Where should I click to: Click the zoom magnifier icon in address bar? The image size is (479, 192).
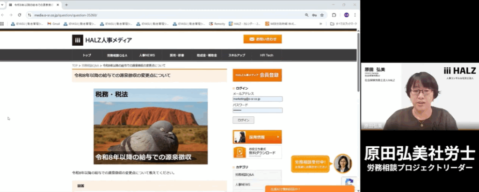pyautogui.click(x=306, y=15)
